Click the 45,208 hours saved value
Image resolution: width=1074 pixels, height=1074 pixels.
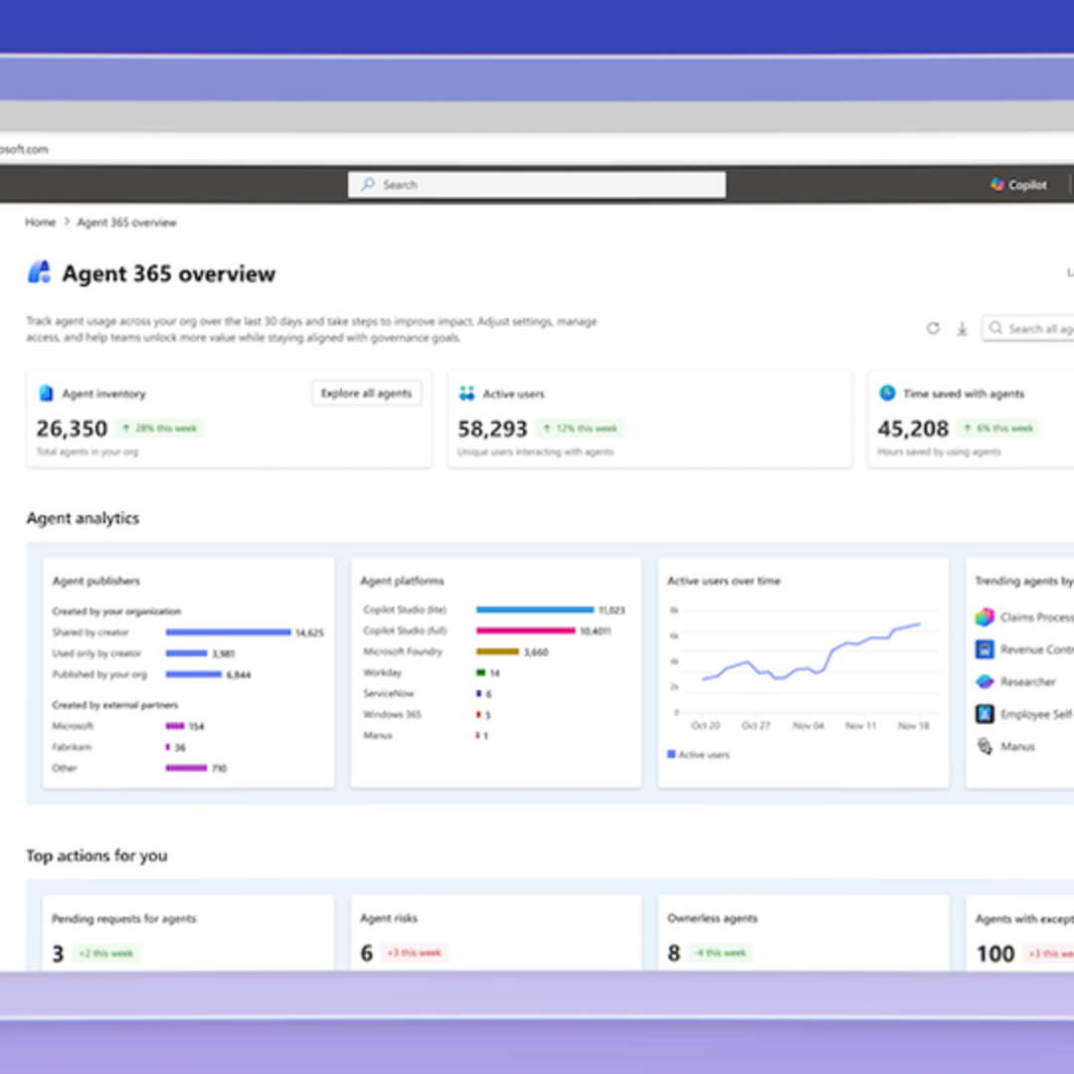tap(913, 429)
